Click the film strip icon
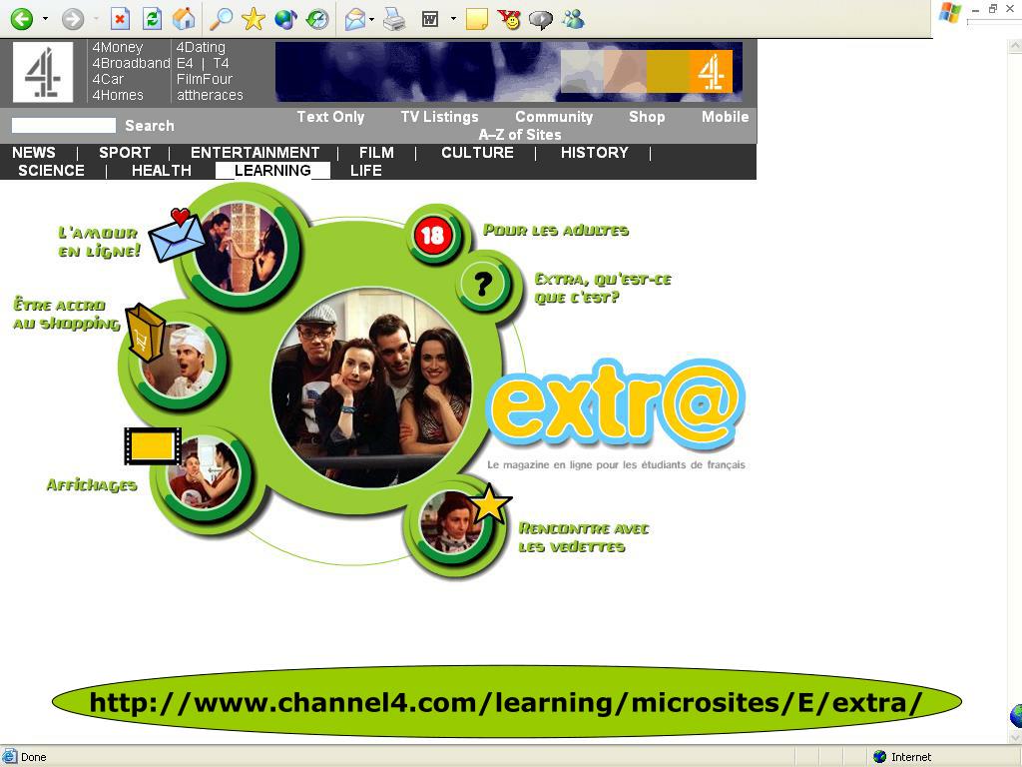 (x=153, y=446)
